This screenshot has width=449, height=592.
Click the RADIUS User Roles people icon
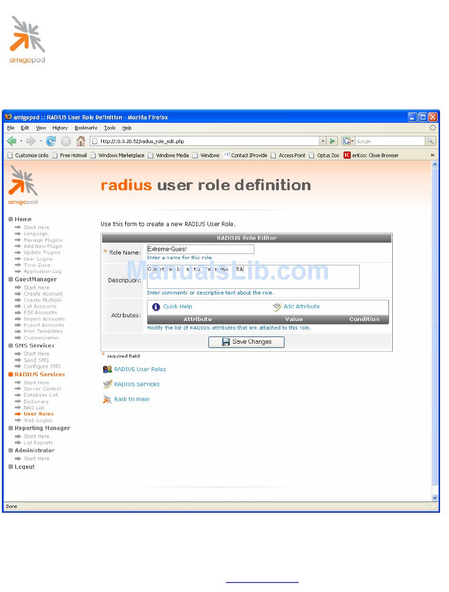tap(107, 369)
